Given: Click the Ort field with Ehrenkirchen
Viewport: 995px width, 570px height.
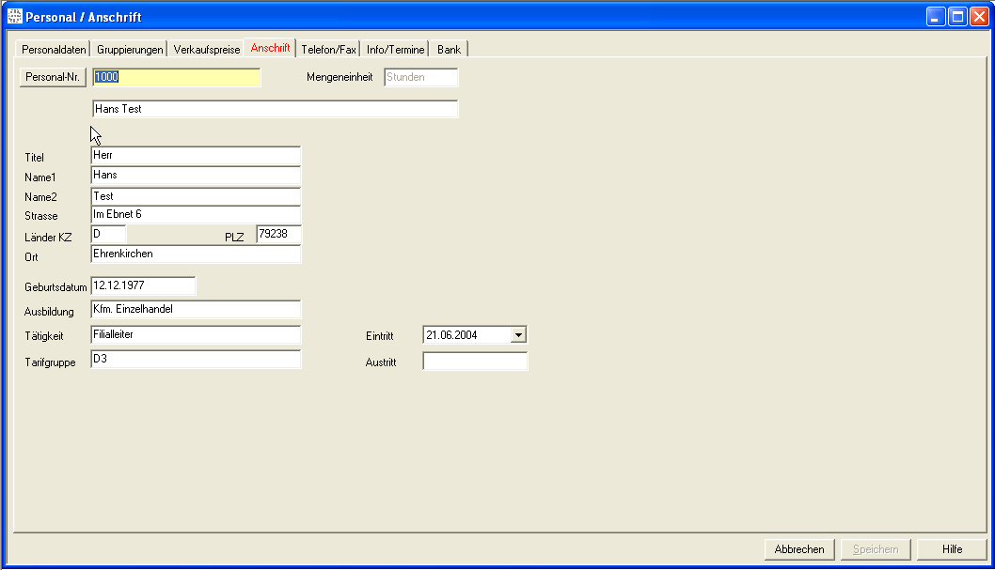Looking at the screenshot, I should tap(196, 254).
